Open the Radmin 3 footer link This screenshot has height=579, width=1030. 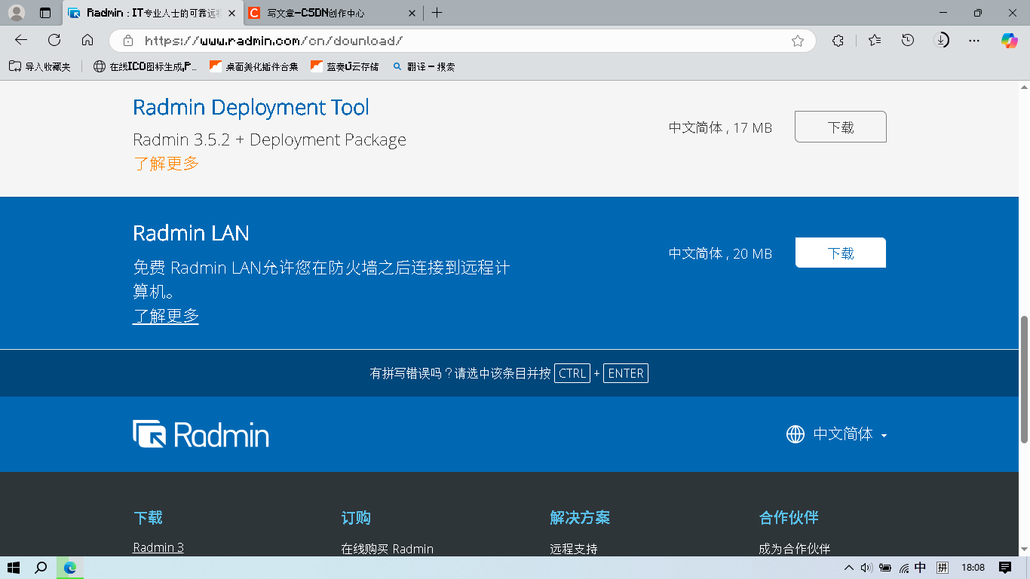(158, 547)
